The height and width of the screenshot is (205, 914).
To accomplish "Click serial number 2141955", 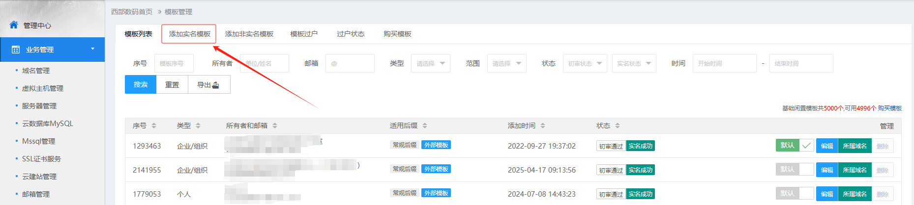I will [x=147, y=170].
